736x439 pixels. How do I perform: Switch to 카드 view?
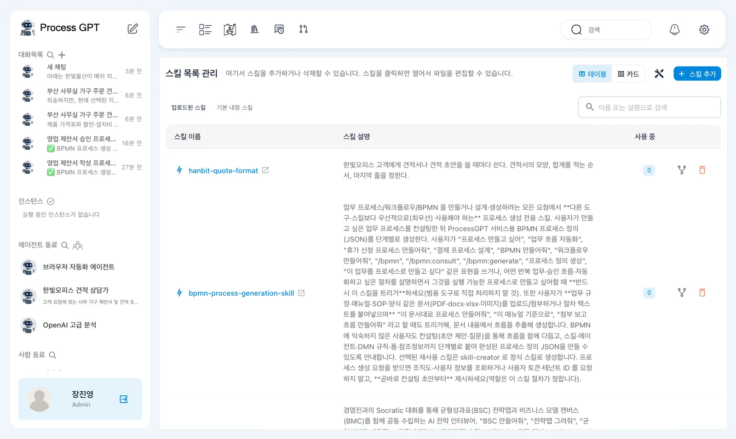click(x=628, y=74)
